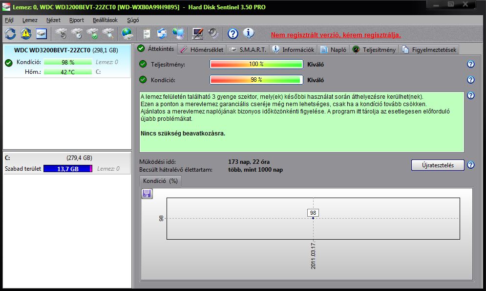The image size is (486, 291).
Task: Click the report document toolbar icon
Action: [x=147, y=34]
